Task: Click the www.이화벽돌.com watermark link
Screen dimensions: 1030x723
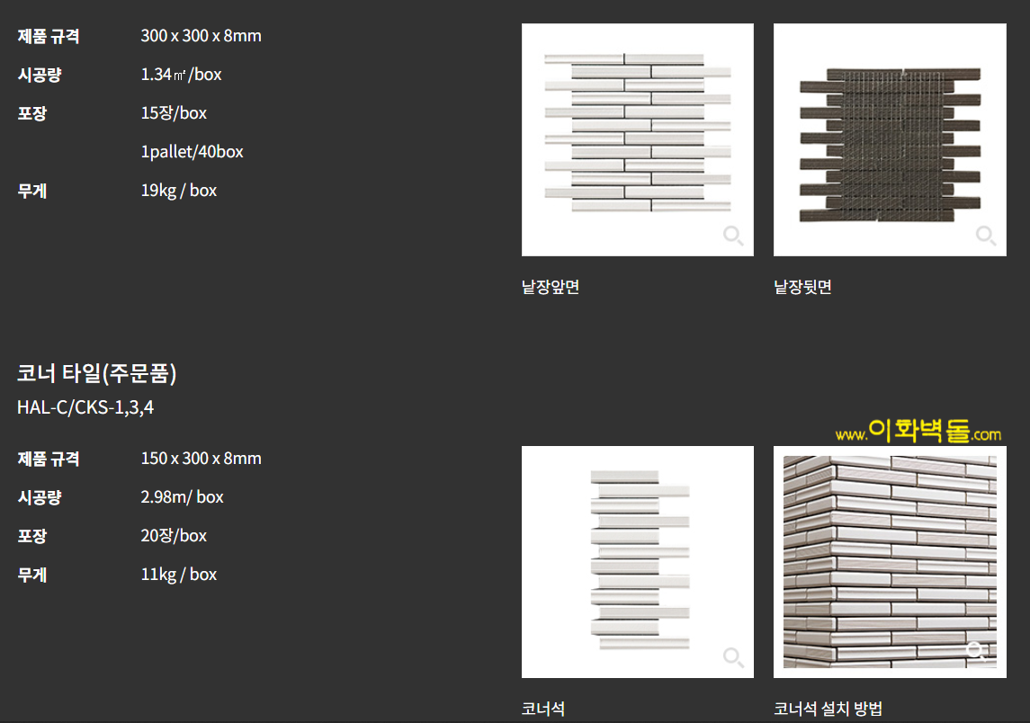Action: [918, 433]
